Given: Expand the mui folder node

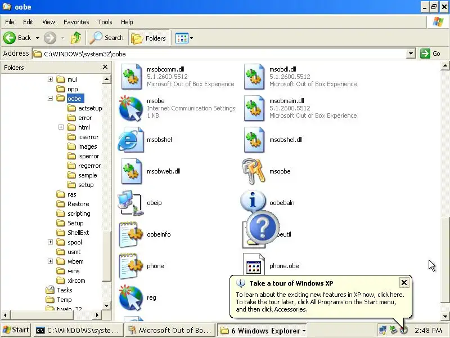Looking at the screenshot, I should click(50, 79).
